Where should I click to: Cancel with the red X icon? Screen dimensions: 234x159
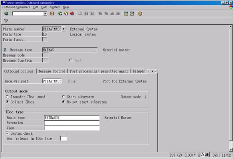[x=72, y=14]
